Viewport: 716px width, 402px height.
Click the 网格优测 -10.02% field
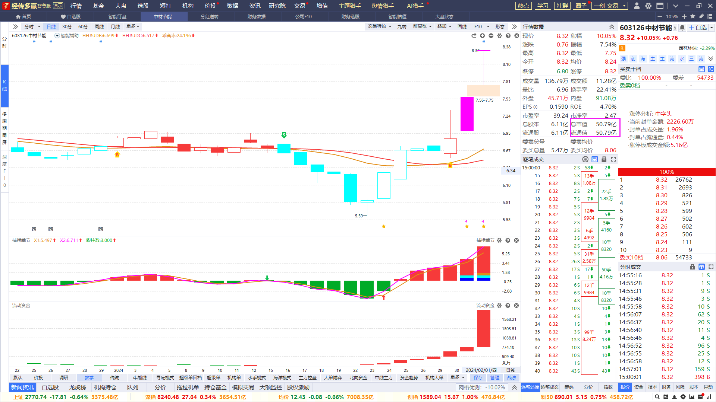pos(482,387)
